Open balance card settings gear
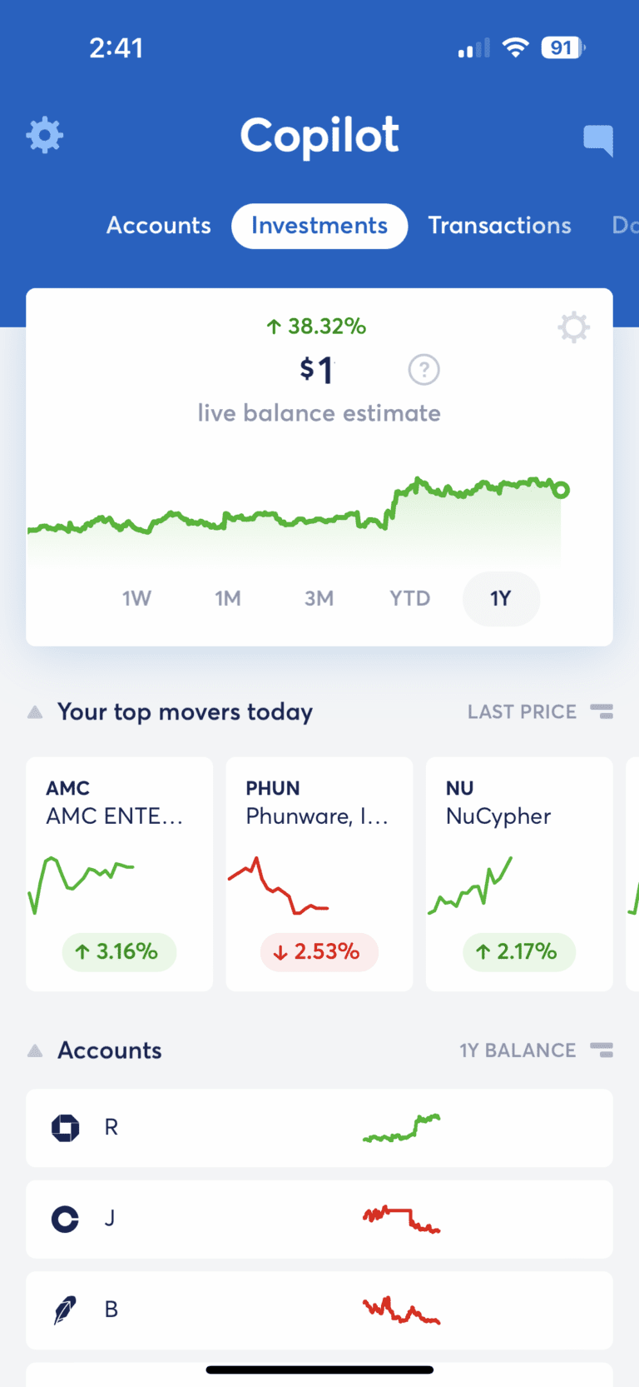 [573, 327]
